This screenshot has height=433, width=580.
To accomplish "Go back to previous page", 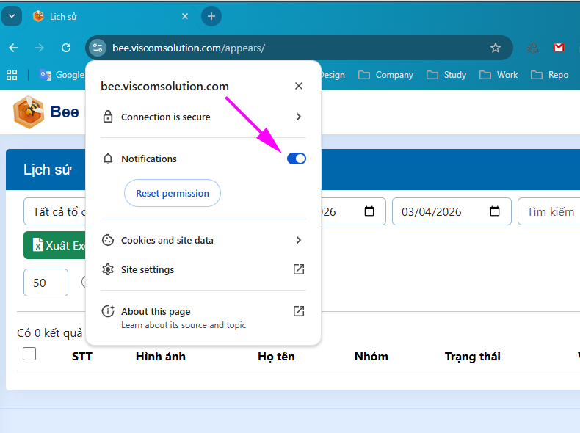I will pos(13,48).
